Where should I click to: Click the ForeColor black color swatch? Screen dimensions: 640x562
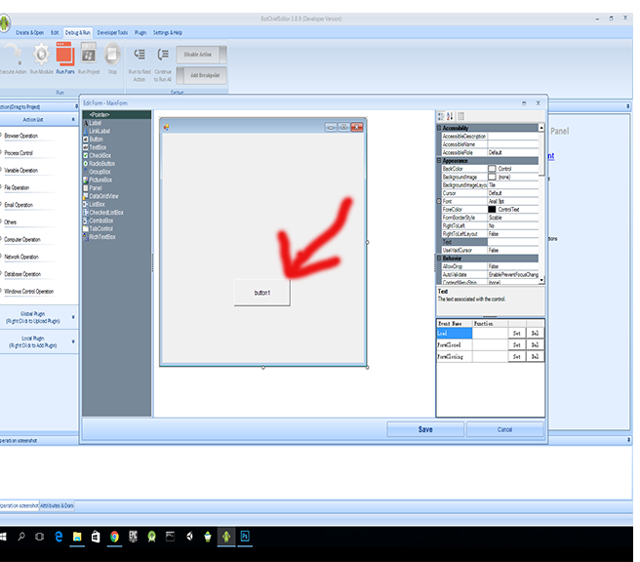pos(492,209)
